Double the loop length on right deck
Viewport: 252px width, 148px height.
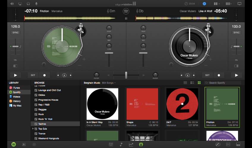194,75
